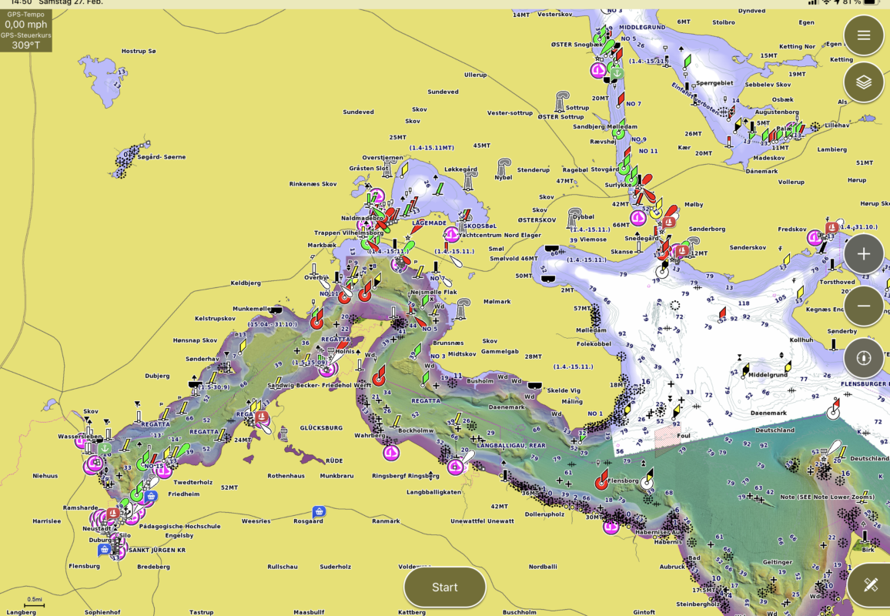890x616 pixels.
Task: Tap the compass orientation button
Action: [x=863, y=358]
